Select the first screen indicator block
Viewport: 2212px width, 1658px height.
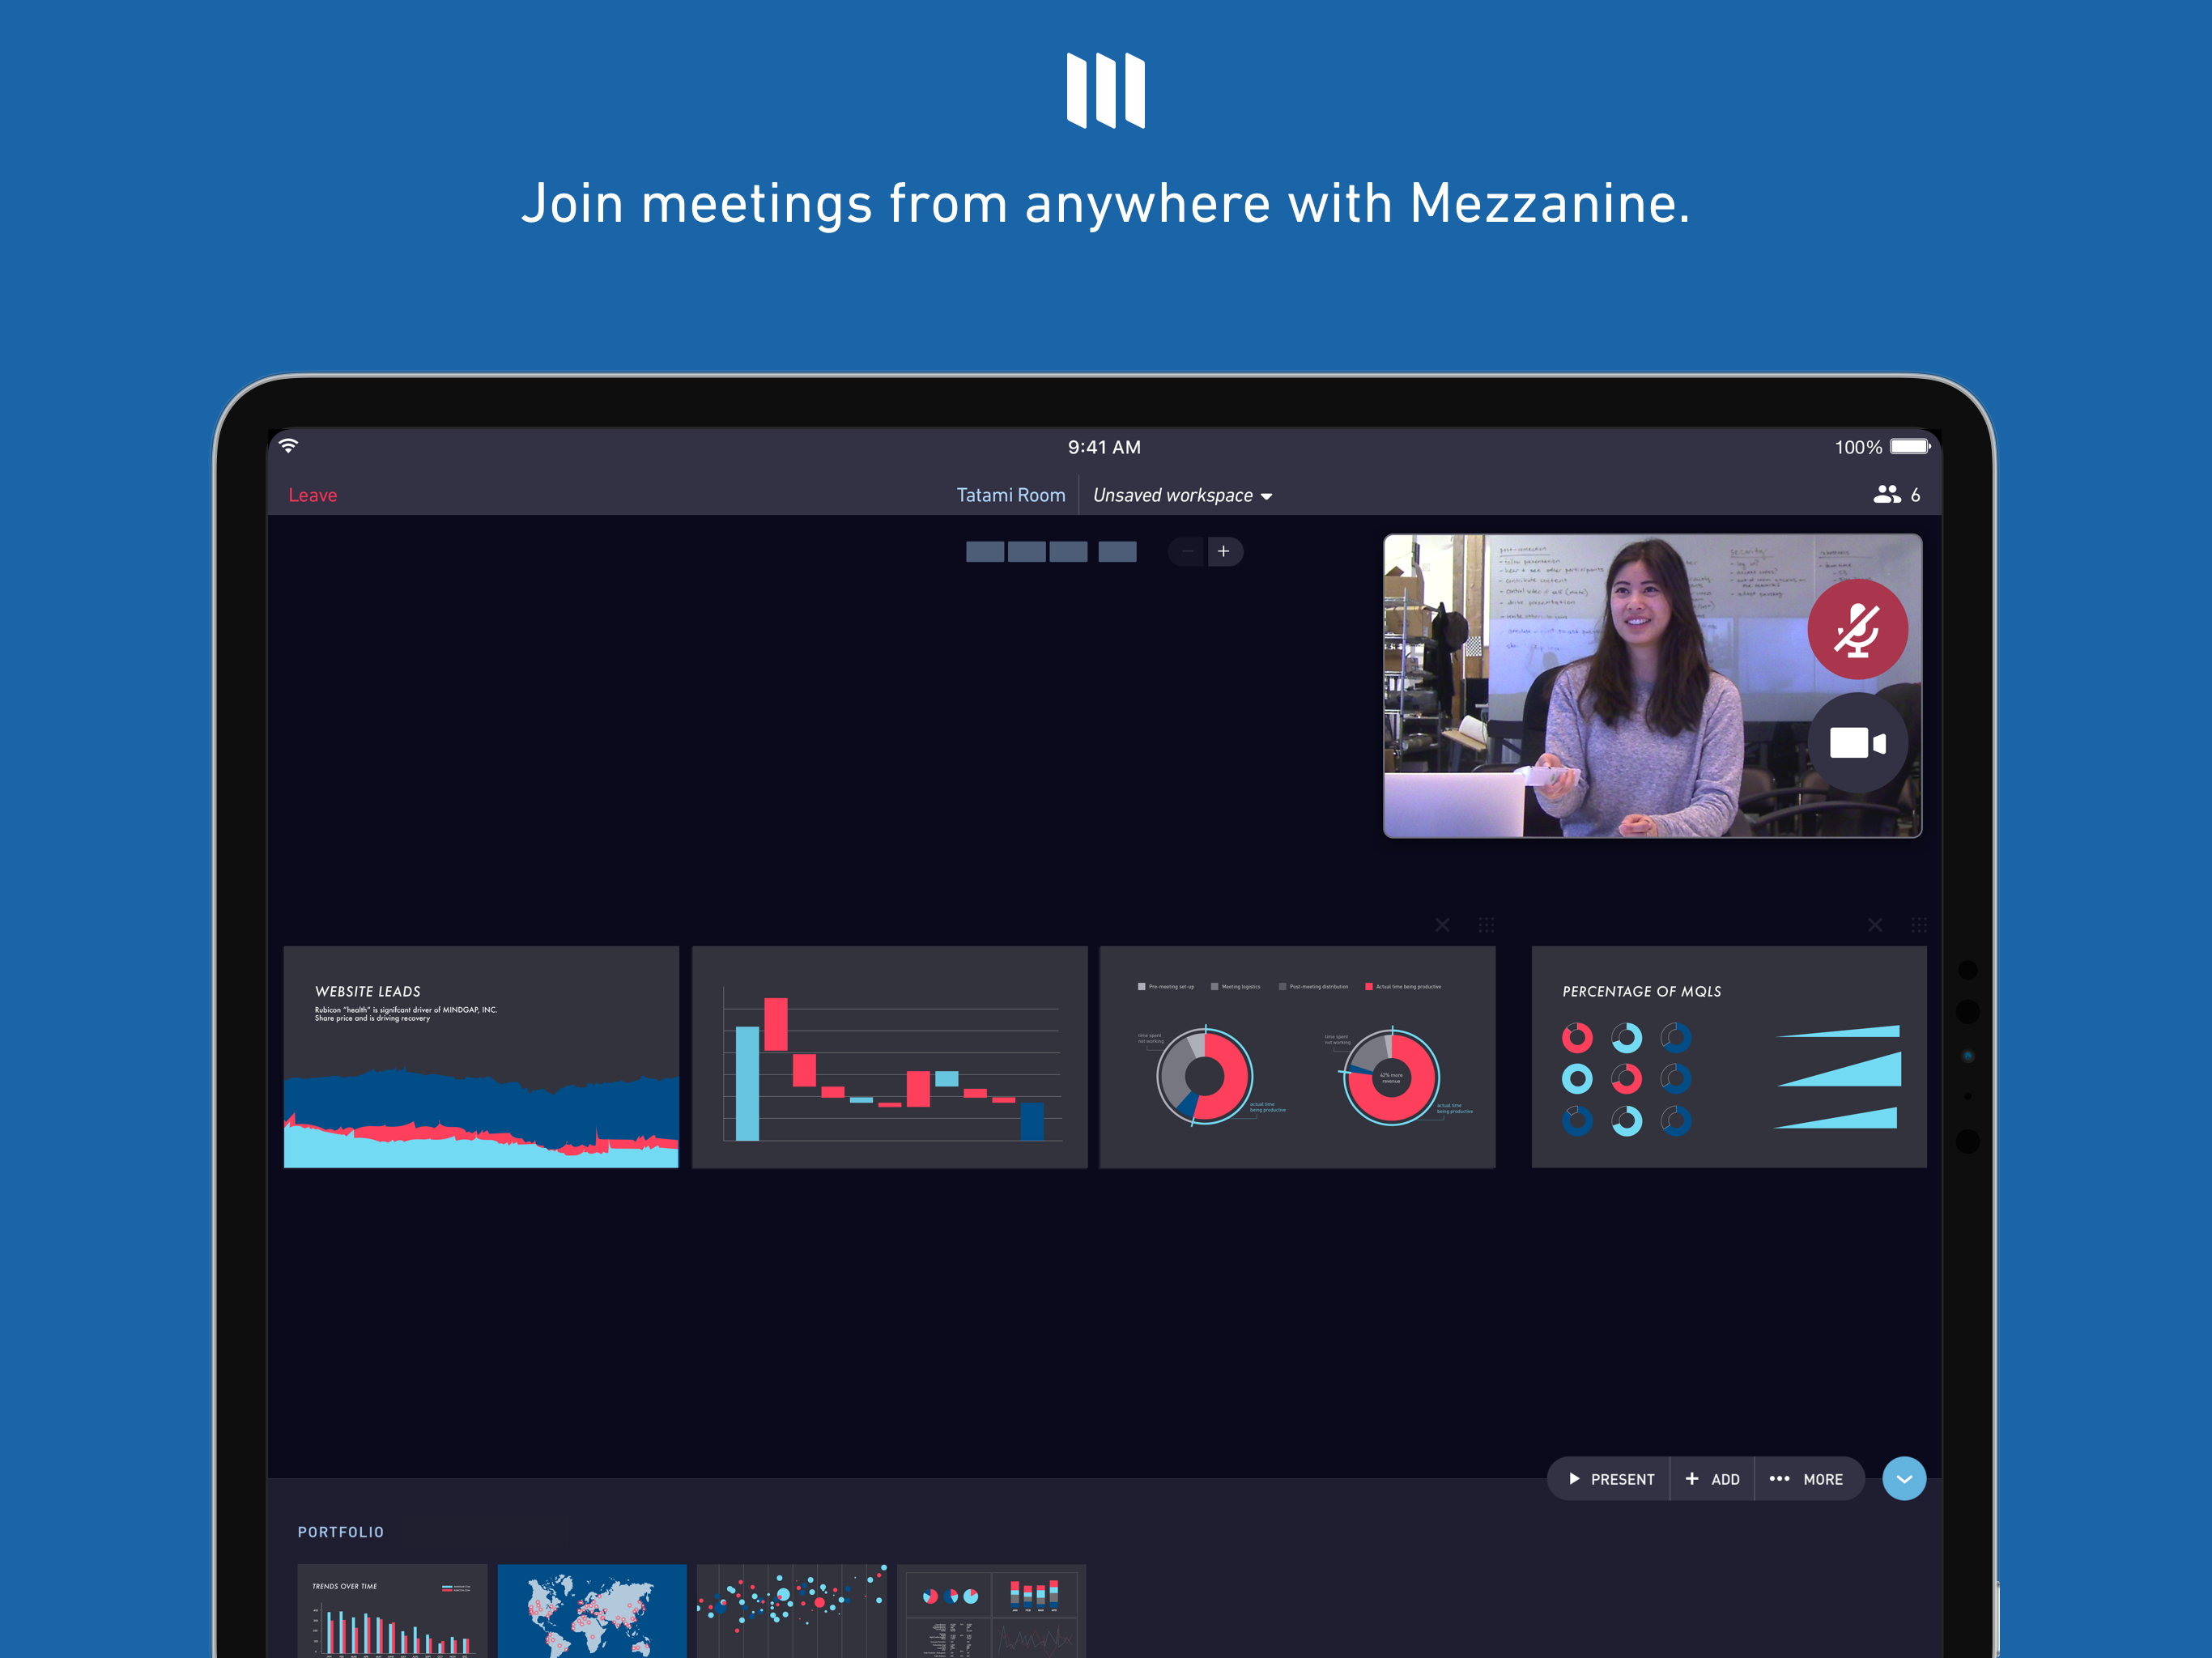[984, 551]
